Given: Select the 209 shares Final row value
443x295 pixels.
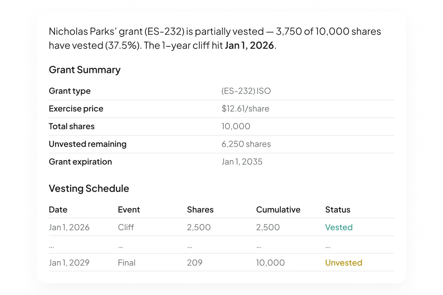Looking at the screenshot, I should [195, 263].
